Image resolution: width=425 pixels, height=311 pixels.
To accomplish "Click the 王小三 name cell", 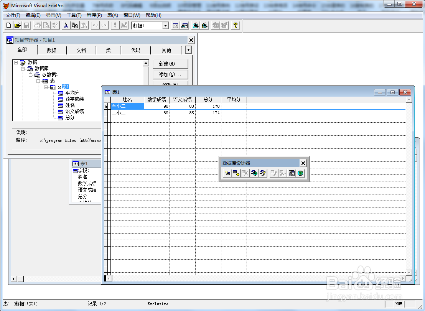I will [127, 113].
